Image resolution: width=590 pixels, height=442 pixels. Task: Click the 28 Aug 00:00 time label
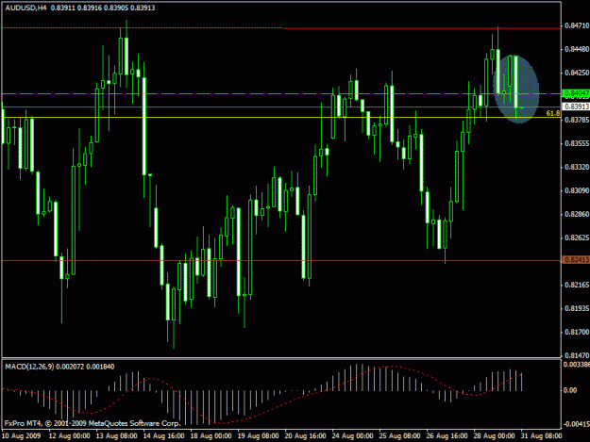(494, 436)
